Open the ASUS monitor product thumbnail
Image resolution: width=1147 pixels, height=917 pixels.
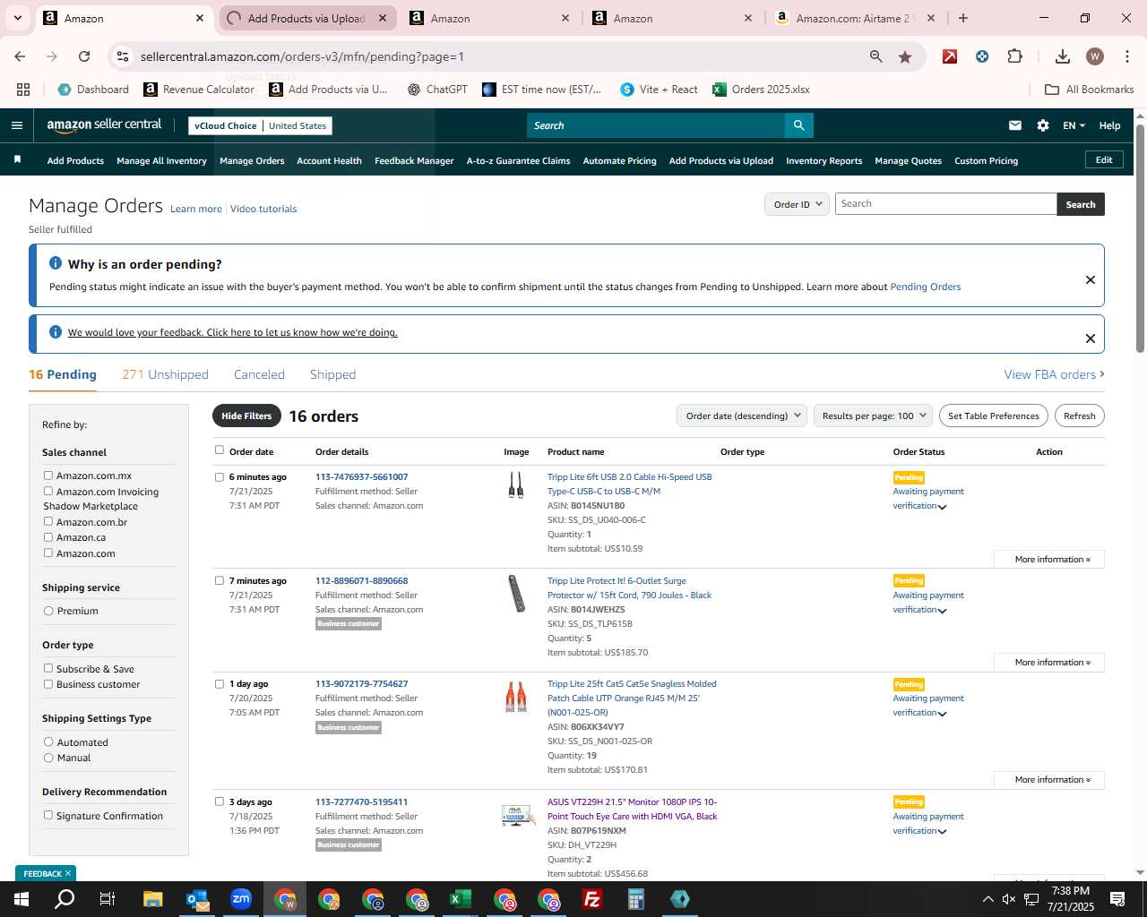[x=518, y=814]
